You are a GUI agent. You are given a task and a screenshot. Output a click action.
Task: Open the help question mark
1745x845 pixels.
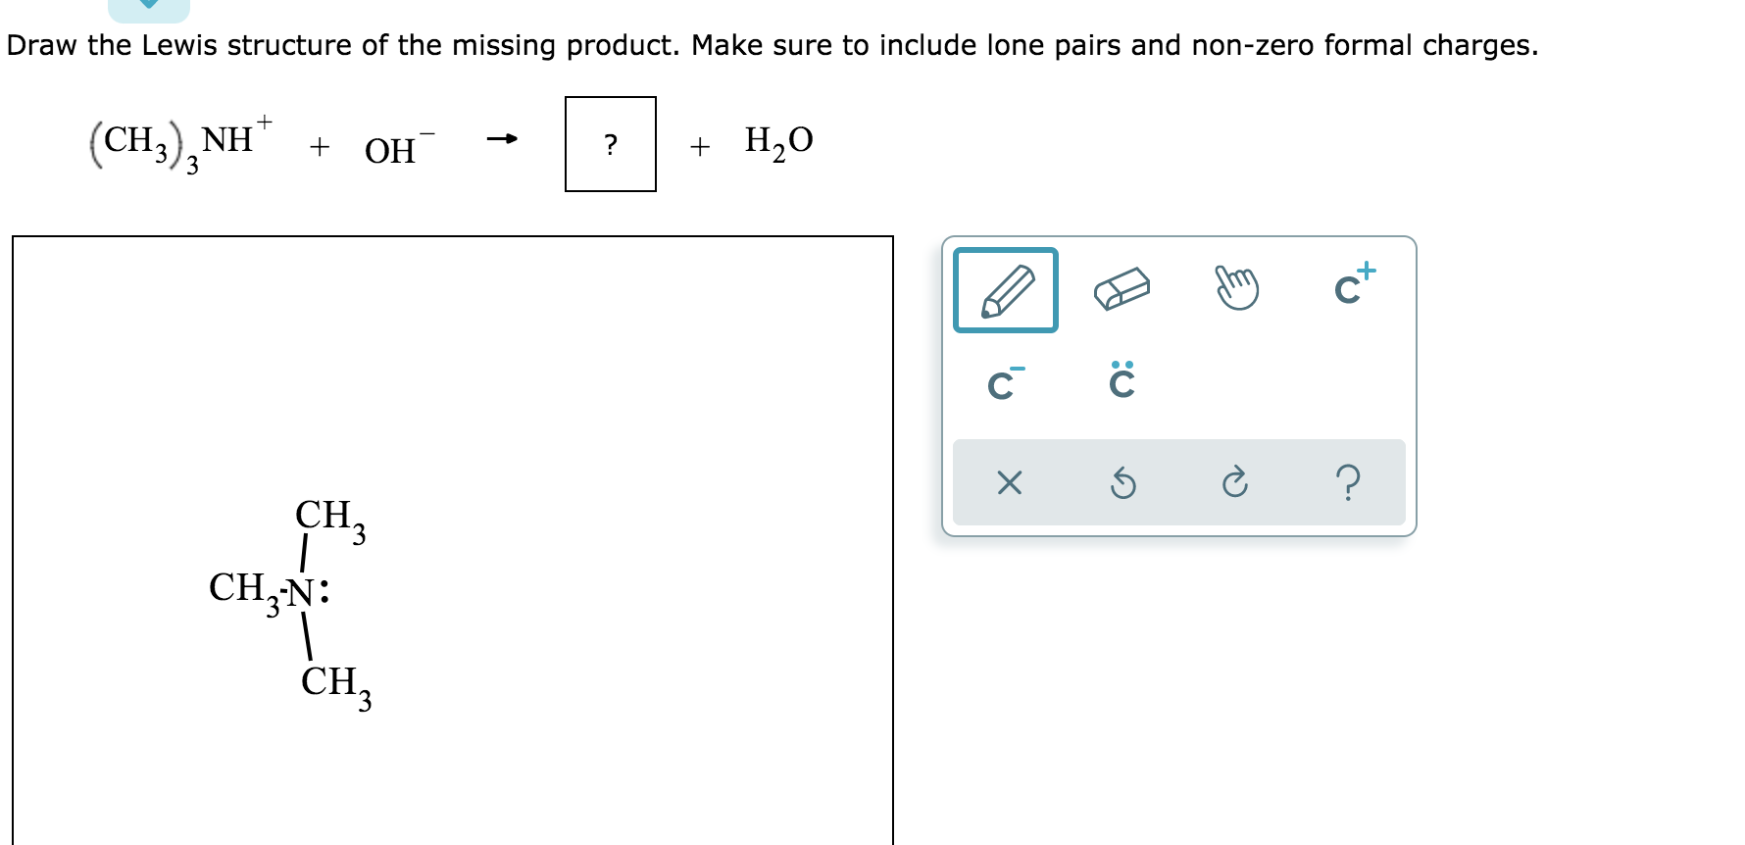tap(1350, 482)
